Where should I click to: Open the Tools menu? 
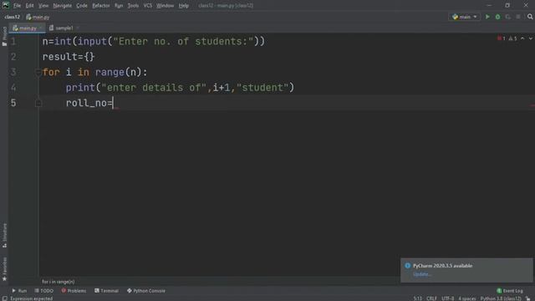coord(133,6)
